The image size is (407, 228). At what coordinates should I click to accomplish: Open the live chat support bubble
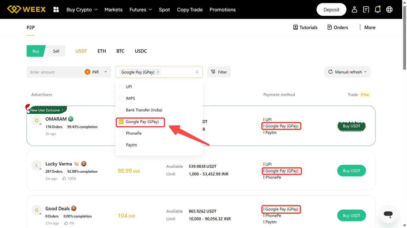(388, 214)
